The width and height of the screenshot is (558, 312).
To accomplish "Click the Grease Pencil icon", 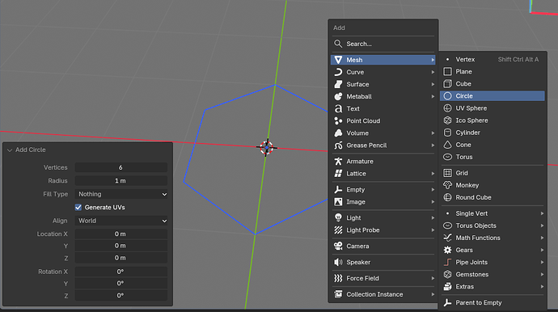I will (338, 145).
